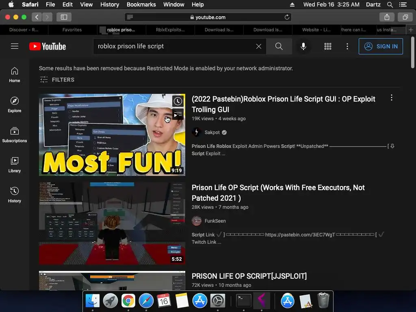Go back with Safari back arrow
This screenshot has width=416, height=312.
[37, 17]
